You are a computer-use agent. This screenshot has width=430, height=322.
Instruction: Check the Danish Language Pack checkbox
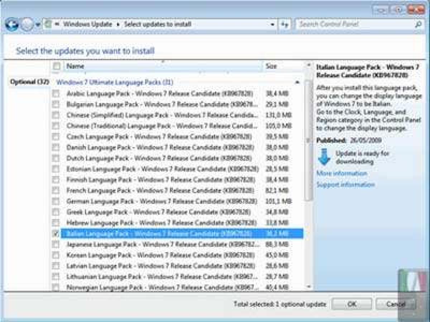[56, 147]
